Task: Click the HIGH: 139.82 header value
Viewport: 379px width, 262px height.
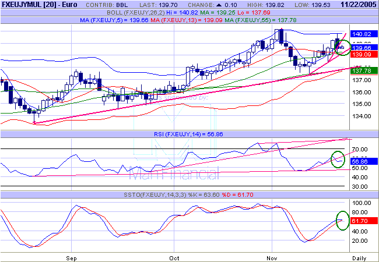Action: [x=266, y=5]
